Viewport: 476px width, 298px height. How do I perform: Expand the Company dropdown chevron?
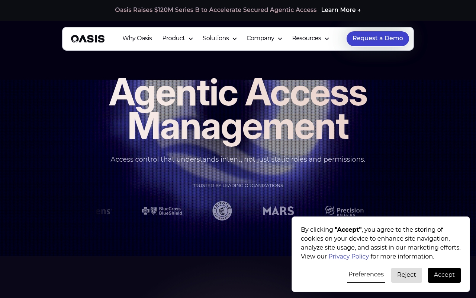[x=280, y=39]
